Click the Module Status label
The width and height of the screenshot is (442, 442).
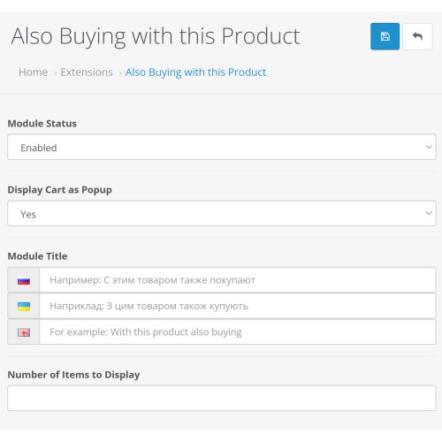tap(42, 124)
